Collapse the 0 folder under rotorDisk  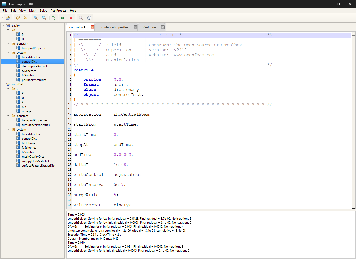click(8, 89)
